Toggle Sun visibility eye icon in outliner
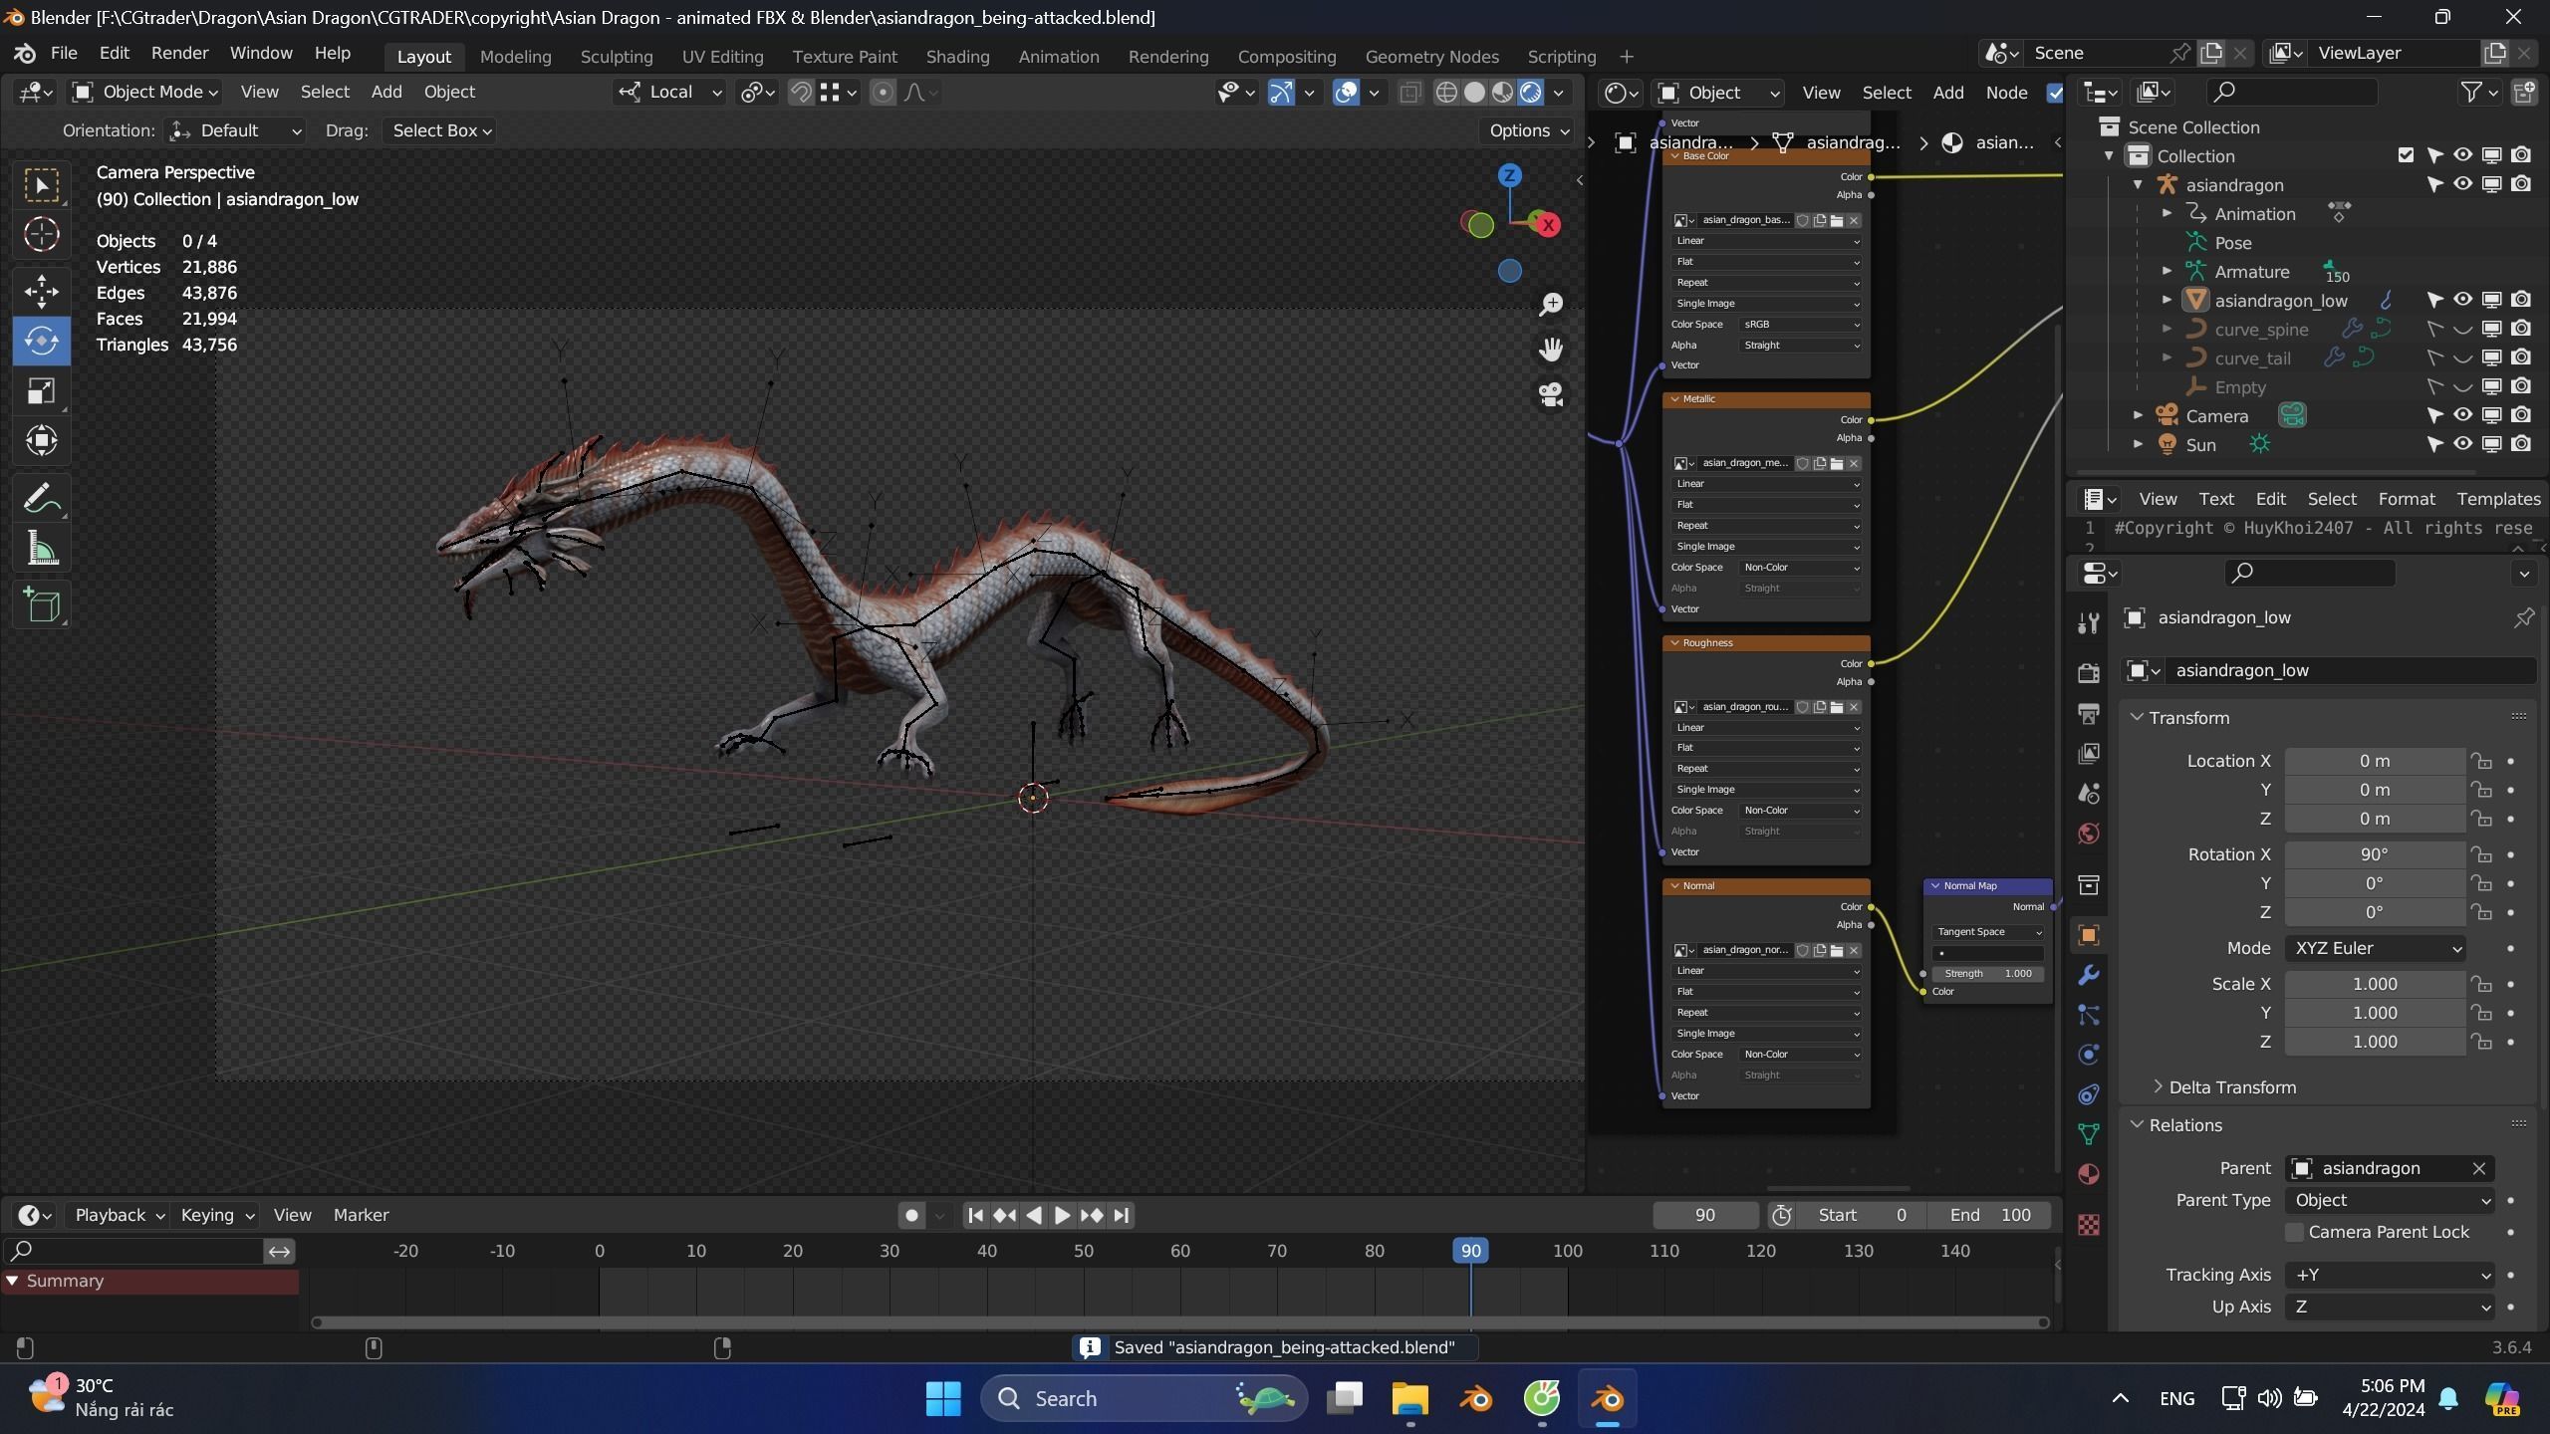The width and height of the screenshot is (2550, 1434). [2462, 444]
